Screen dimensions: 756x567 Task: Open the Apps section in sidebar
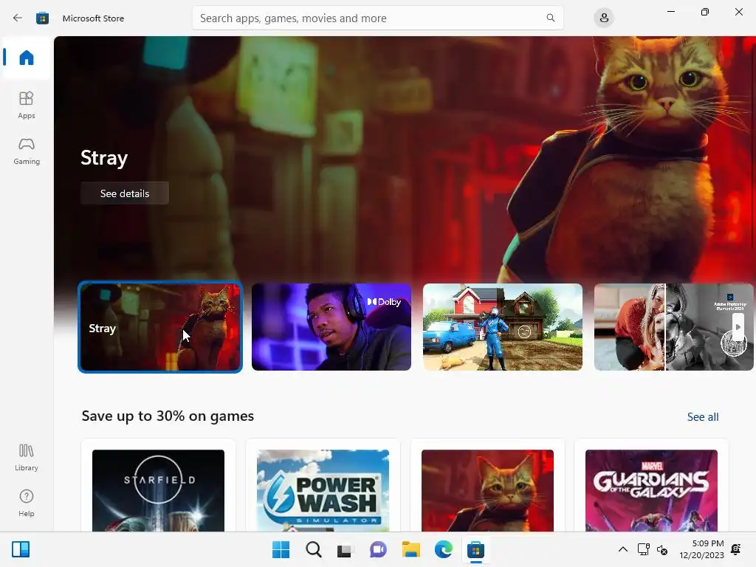[x=27, y=105]
